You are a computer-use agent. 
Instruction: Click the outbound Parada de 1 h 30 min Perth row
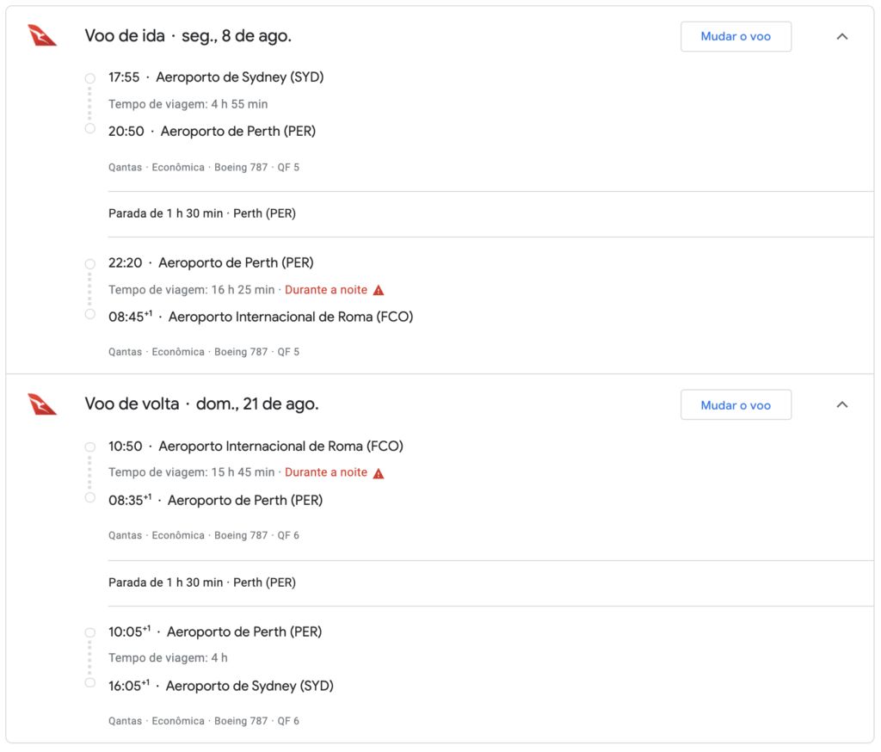(x=490, y=213)
